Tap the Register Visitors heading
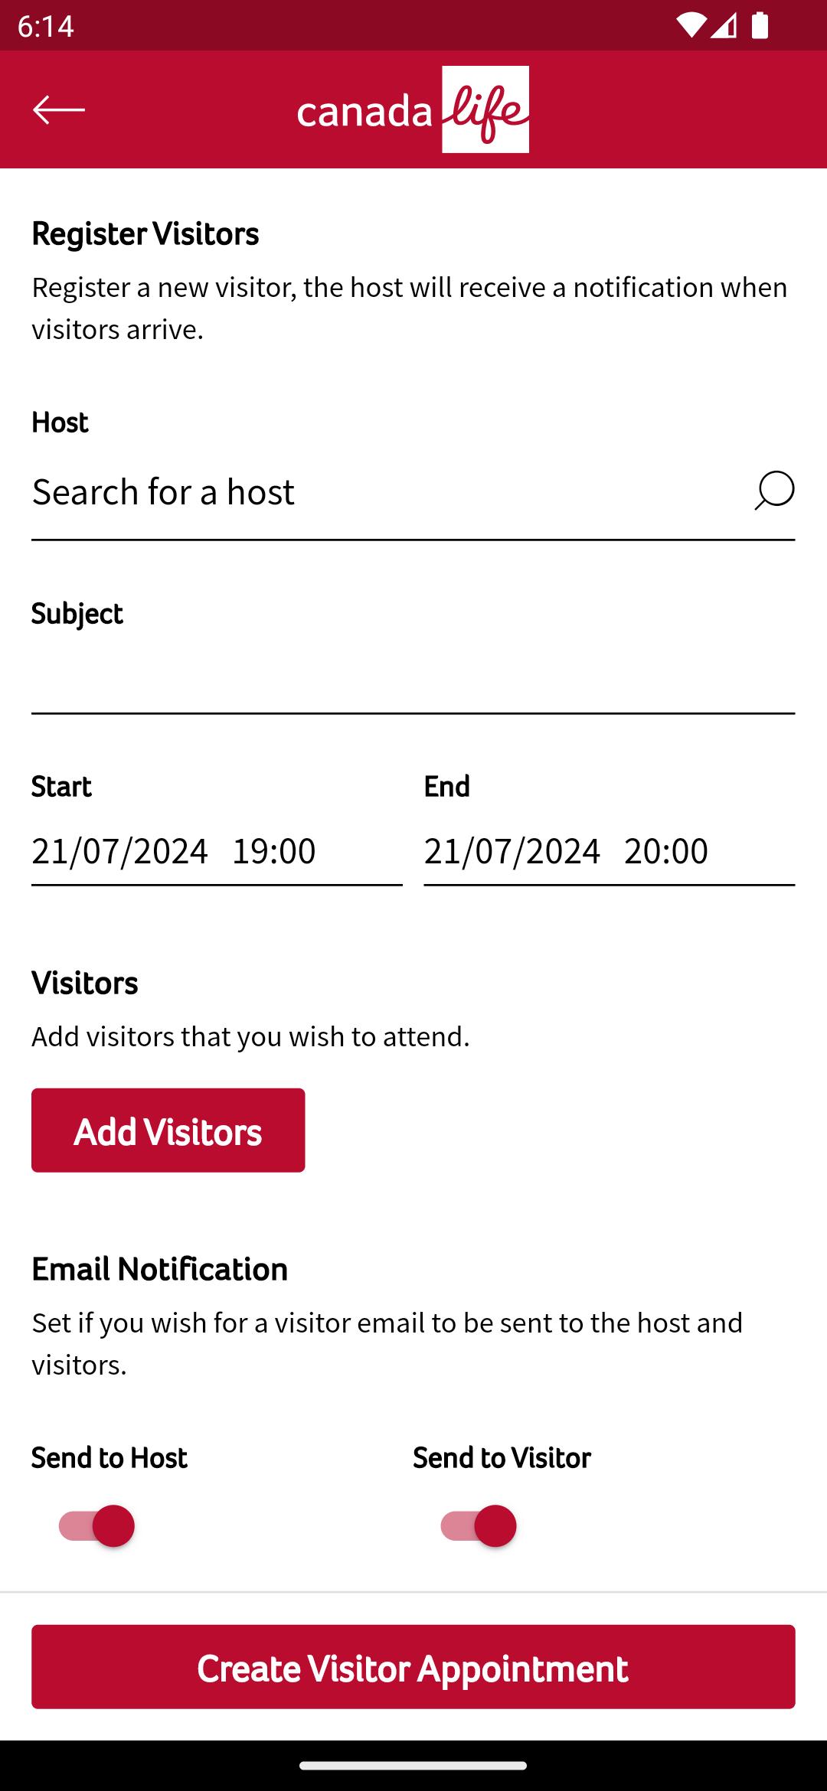 point(145,233)
